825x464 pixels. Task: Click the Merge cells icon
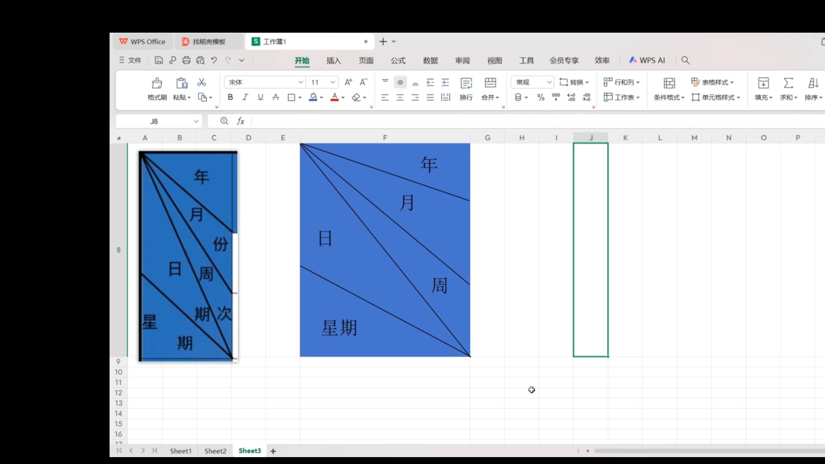point(490,83)
